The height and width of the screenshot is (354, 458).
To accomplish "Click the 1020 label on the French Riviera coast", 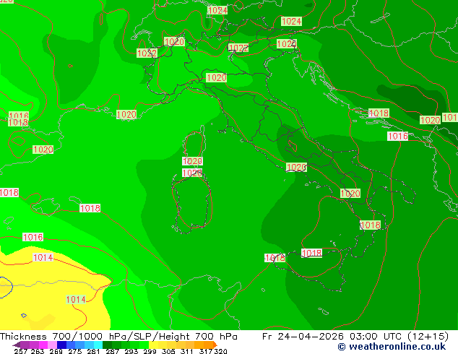I will point(126,114).
